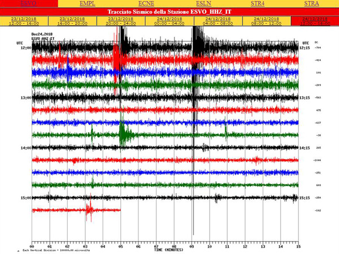Open the EMPL station link
The image size is (339, 254).
pos(87,3)
